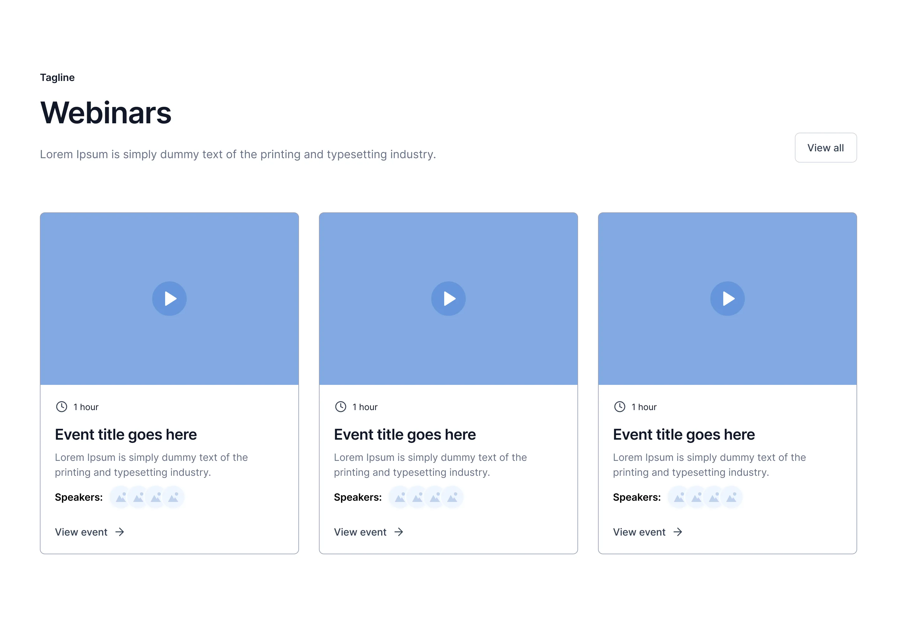Click the third card's Event title goes here
This screenshot has width=897, height=624.
point(684,435)
